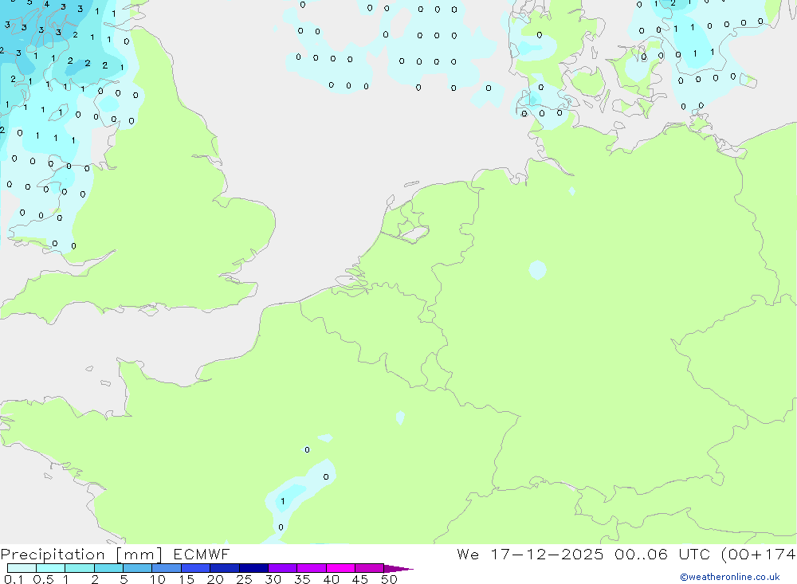Click the (00+174 forecast offset text
This screenshot has height=584, width=797.
(x=759, y=554)
